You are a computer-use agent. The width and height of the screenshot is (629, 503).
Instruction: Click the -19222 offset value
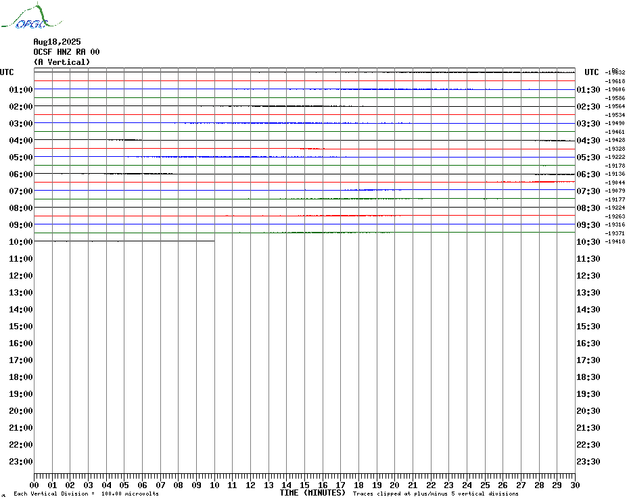615,157
